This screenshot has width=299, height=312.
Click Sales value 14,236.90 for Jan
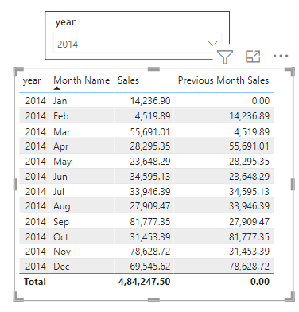click(x=150, y=101)
